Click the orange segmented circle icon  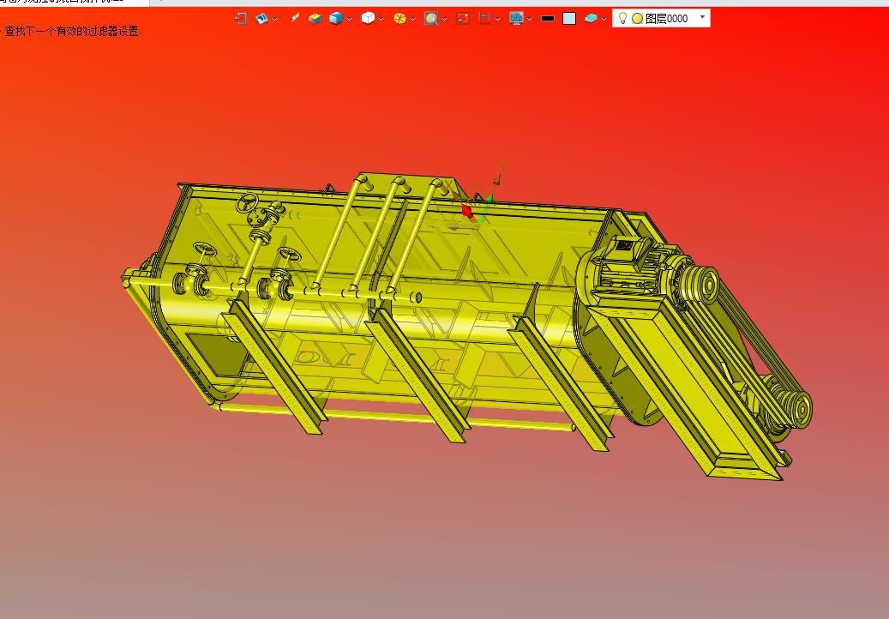point(399,19)
